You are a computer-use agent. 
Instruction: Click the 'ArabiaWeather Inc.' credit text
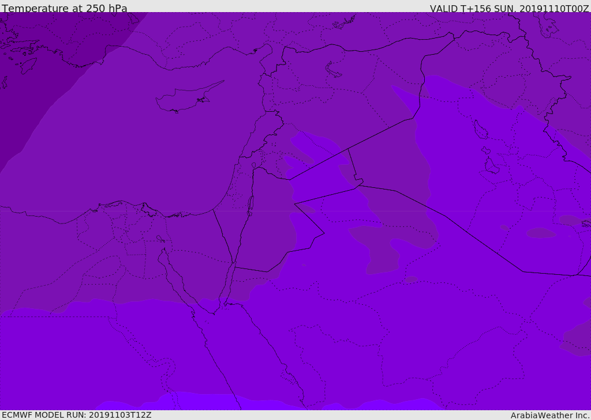tap(550, 415)
